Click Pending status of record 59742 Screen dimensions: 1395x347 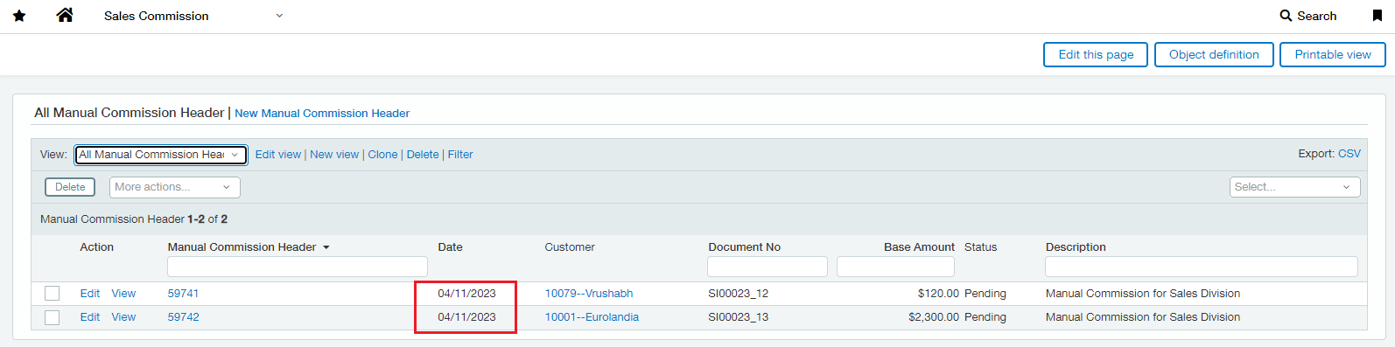(985, 317)
